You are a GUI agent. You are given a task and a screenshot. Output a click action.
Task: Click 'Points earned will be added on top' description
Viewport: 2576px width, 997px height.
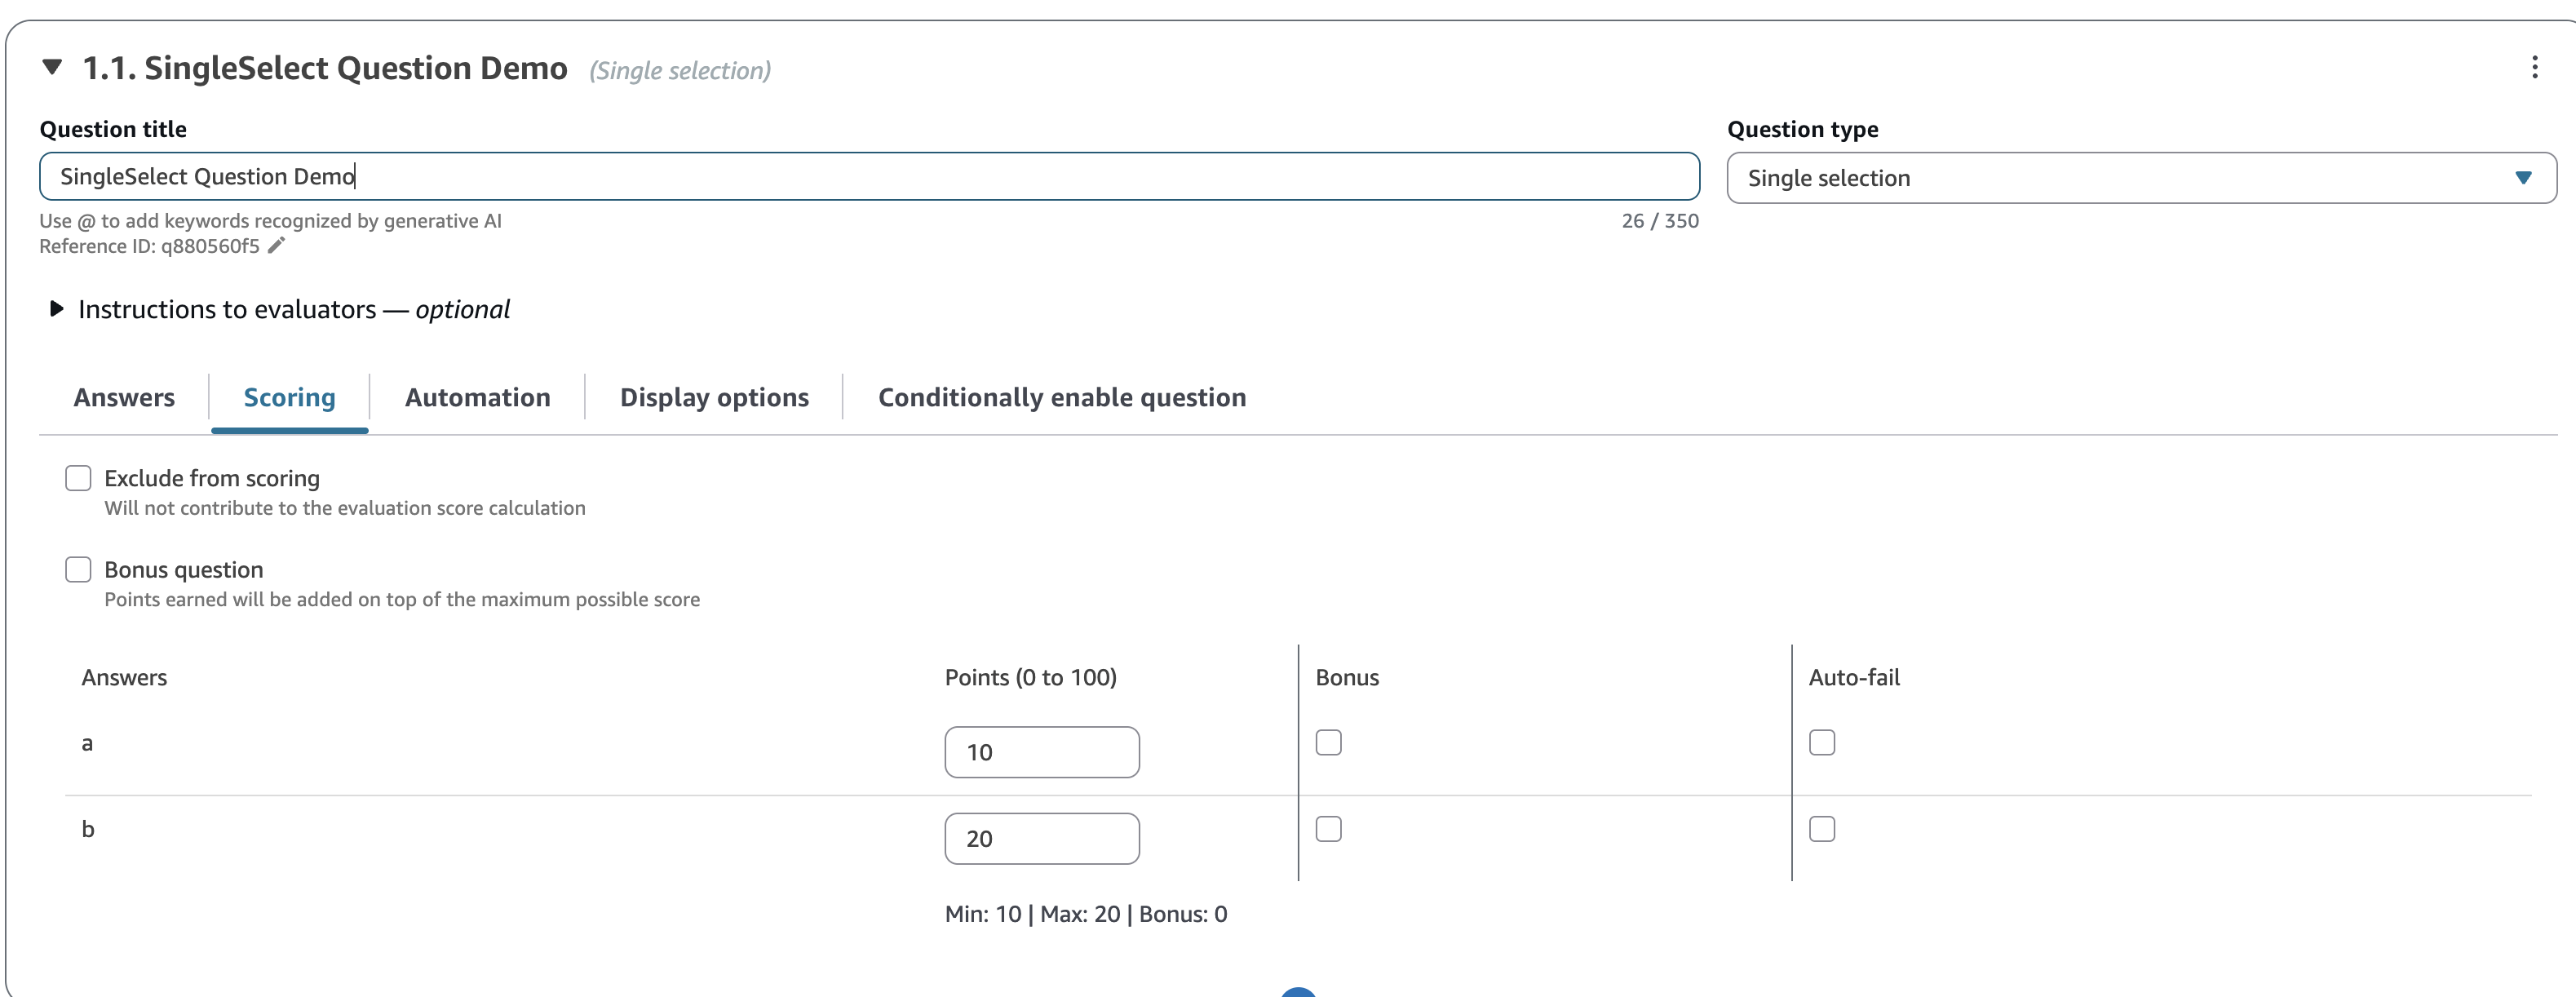click(x=402, y=599)
